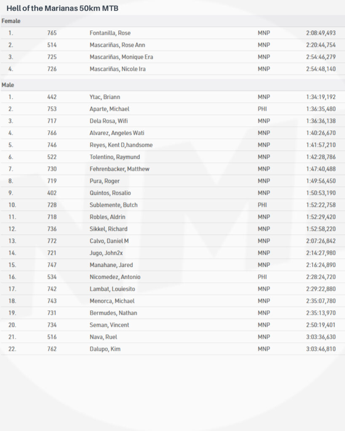The image size is (345, 431).
Task: Click on Calvo, Daniel M
Action: click(109, 241)
